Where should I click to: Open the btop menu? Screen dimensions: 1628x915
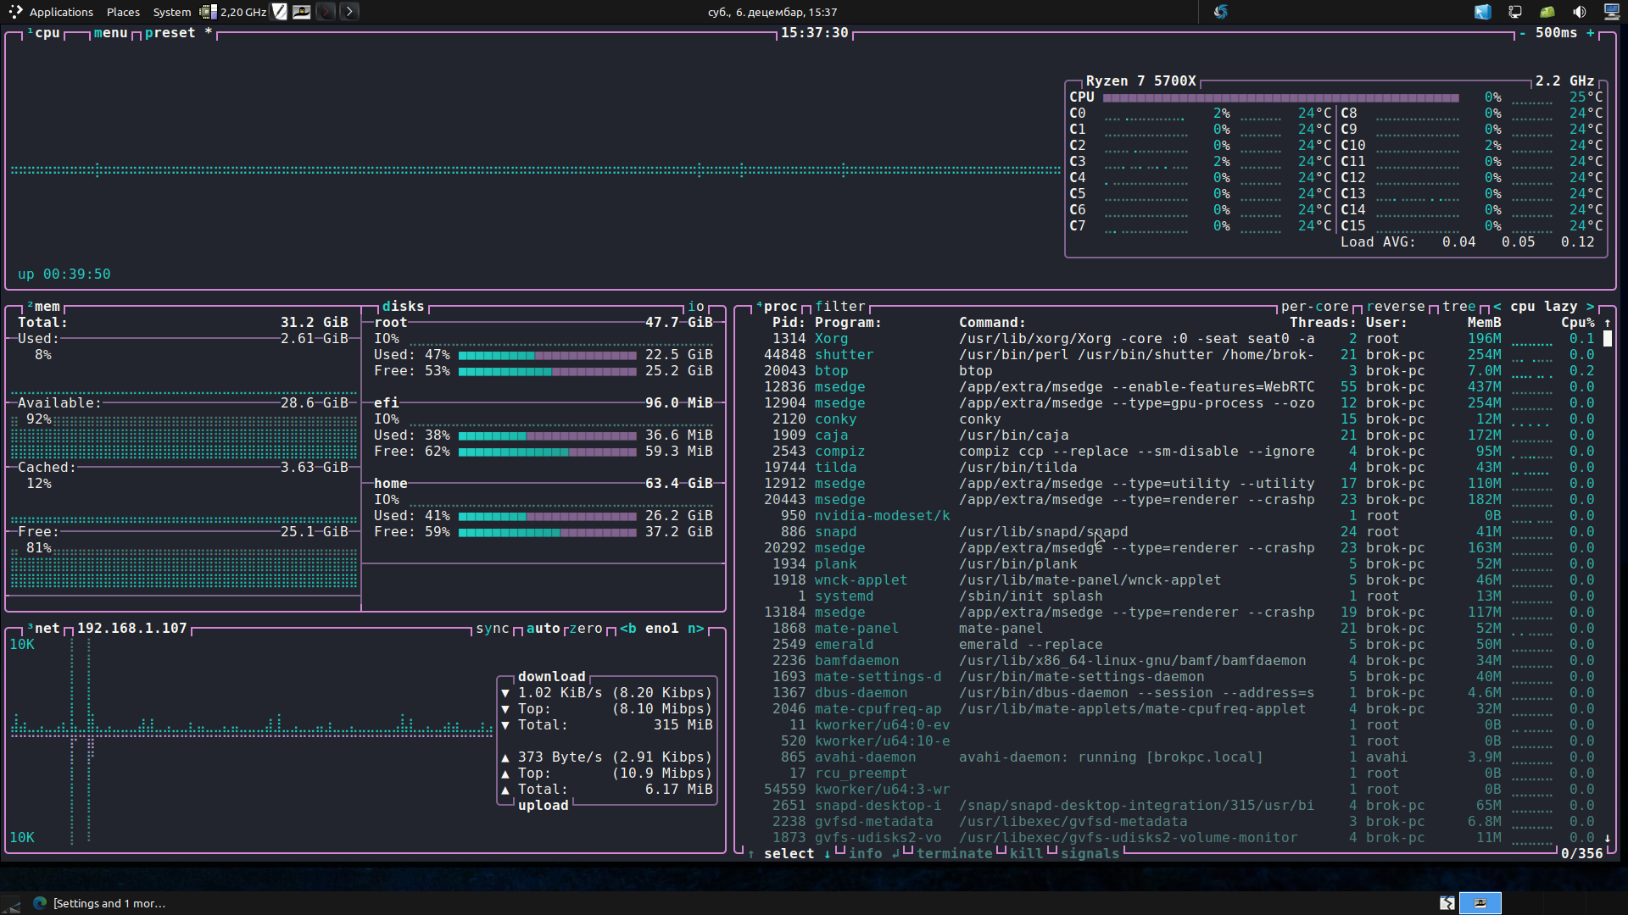[x=110, y=33]
